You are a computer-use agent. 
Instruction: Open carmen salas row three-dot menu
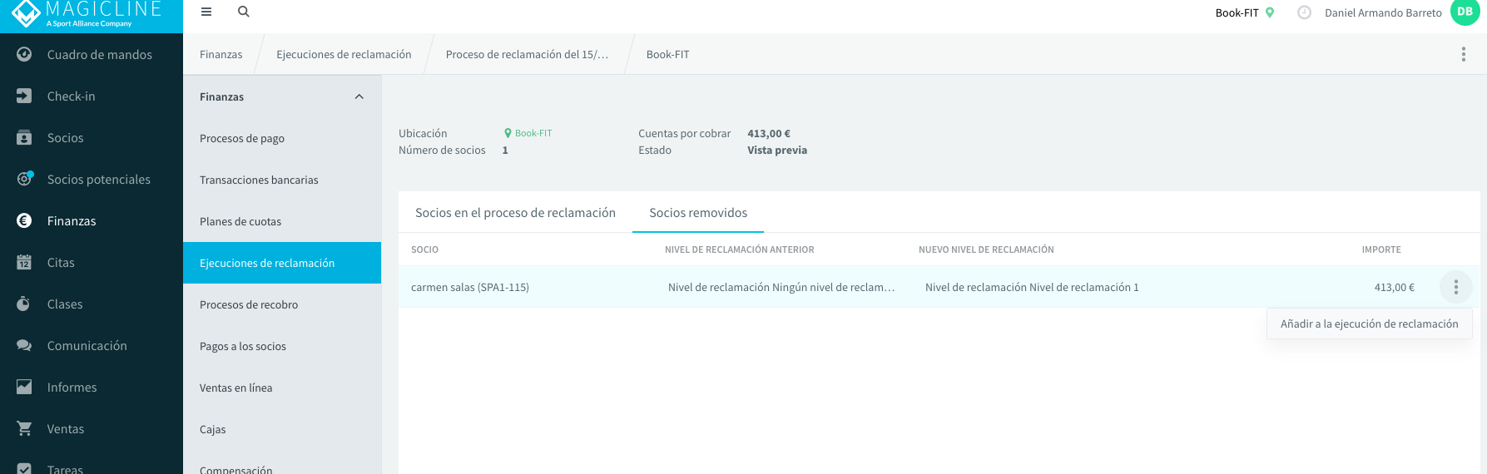[1455, 287]
